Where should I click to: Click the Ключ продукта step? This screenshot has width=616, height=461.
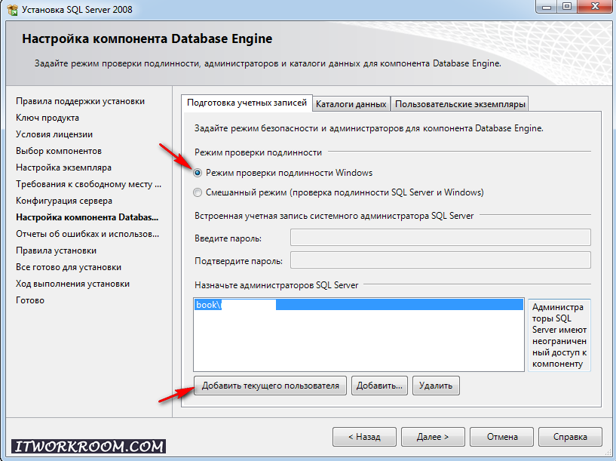(x=48, y=118)
